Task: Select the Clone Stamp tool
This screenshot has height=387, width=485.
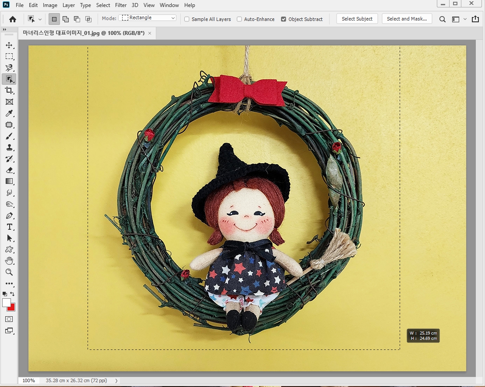Action: [x=9, y=148]
